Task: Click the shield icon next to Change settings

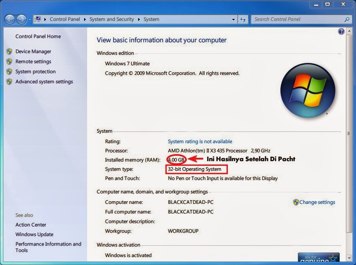Action: 296,202
